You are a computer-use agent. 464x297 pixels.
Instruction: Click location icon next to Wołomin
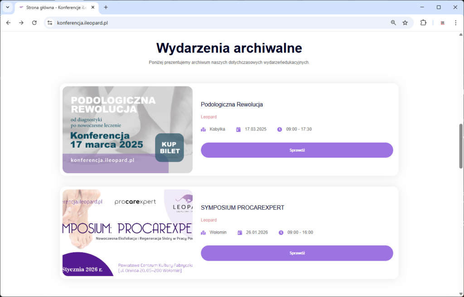click(203, 233)
